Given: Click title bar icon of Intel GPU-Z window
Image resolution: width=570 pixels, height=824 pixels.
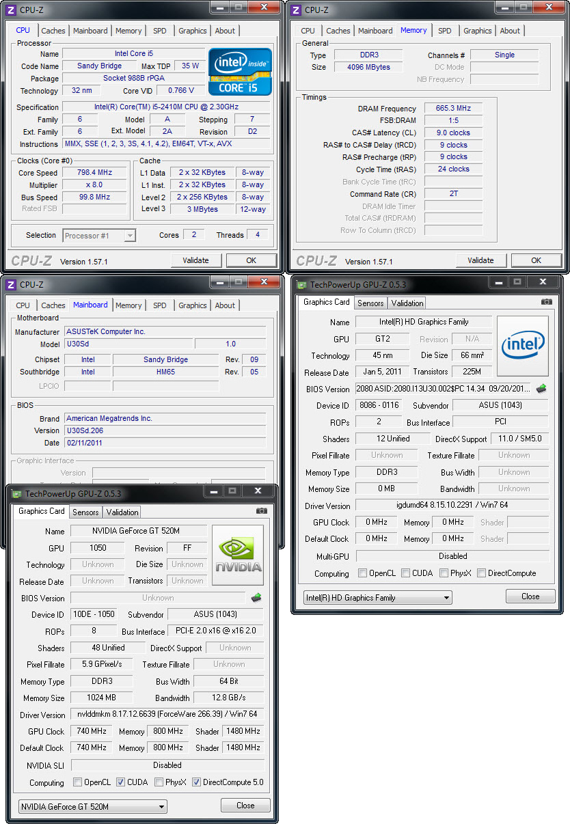Looking at the screenshot, I should pos(301,285).
